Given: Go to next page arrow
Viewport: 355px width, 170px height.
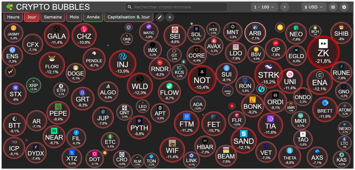Looking at the screenshot, I should (x=285, y=7).
